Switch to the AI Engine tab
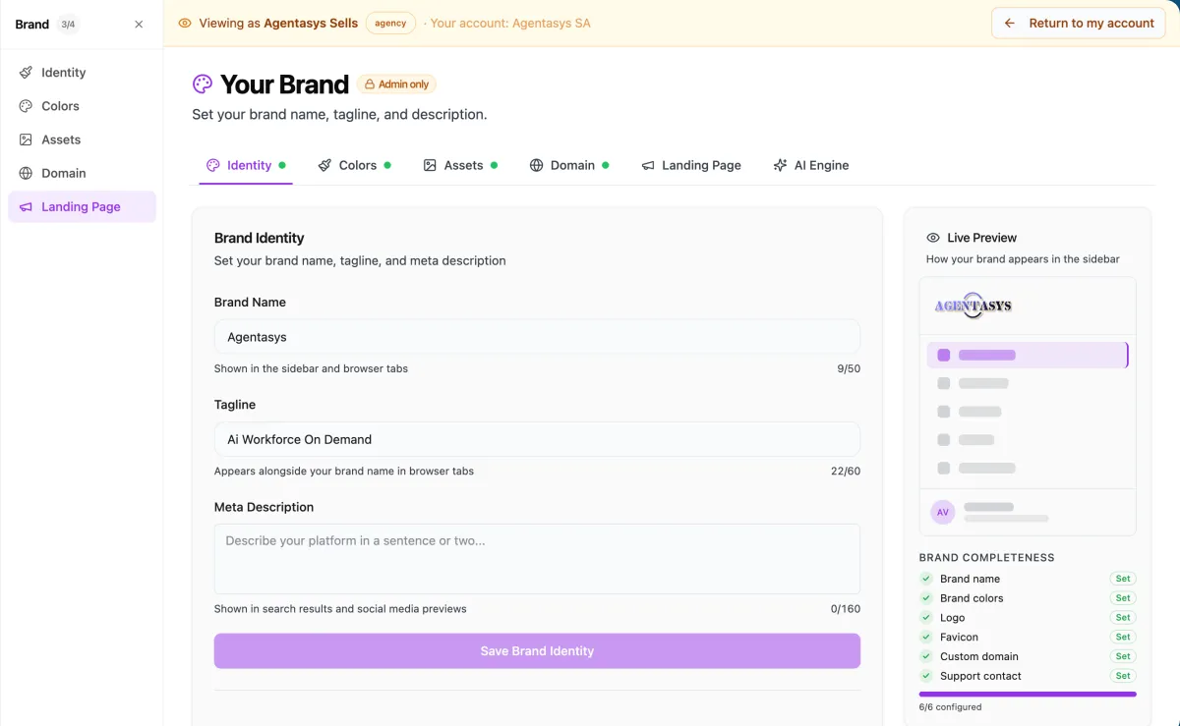1180x726 pixels. coord(811,165)
